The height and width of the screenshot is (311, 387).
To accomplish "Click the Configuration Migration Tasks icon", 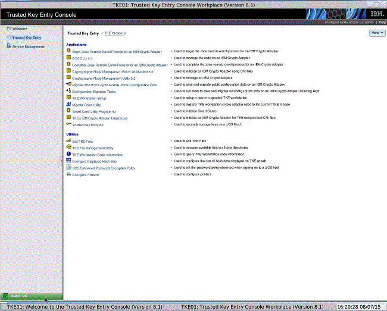I will [68, 92].
